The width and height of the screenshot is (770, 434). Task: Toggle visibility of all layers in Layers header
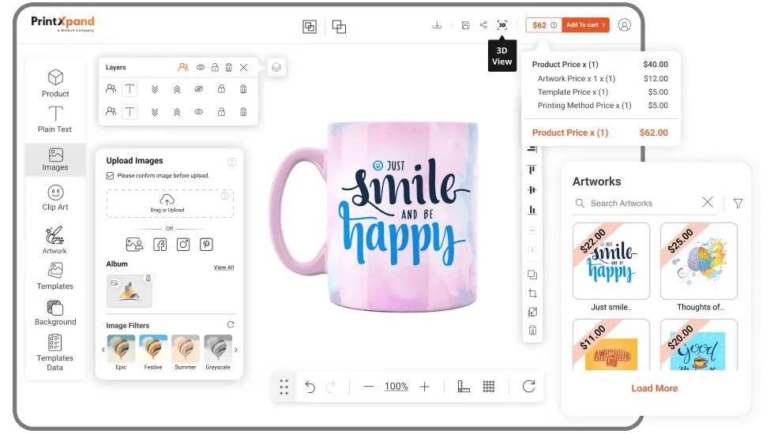(201, 68)
